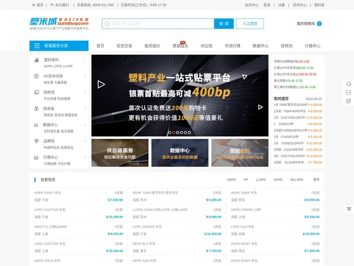Click the feedback edit icon on right edge
The height and width of the screenshot is (266, 354).
coord(349,101)
